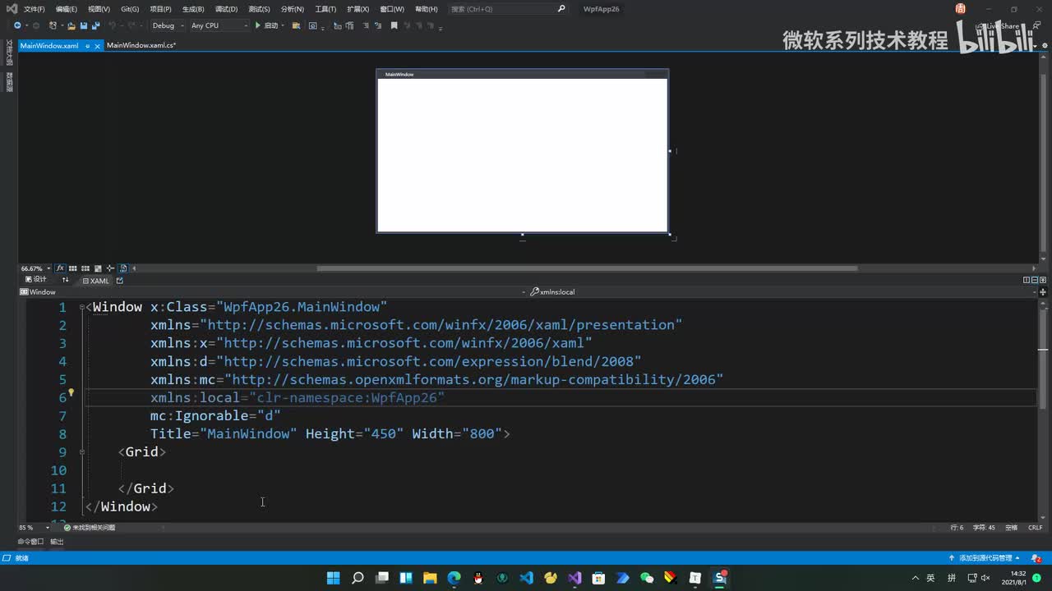Choose the vertical split layout icon
Screen dimensions: 1052x591
1027,280
